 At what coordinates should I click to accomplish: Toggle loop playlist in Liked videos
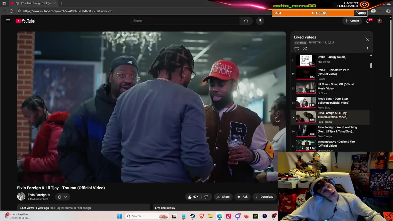click(297, 49)
